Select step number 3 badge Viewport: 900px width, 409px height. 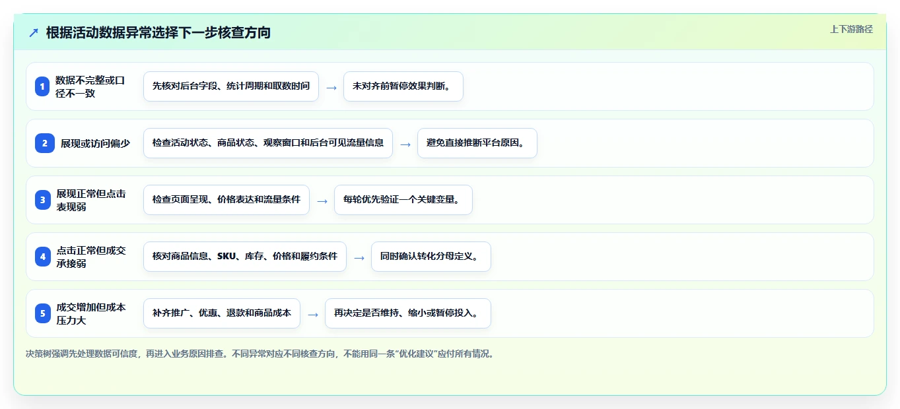click(x=42, y=200)
